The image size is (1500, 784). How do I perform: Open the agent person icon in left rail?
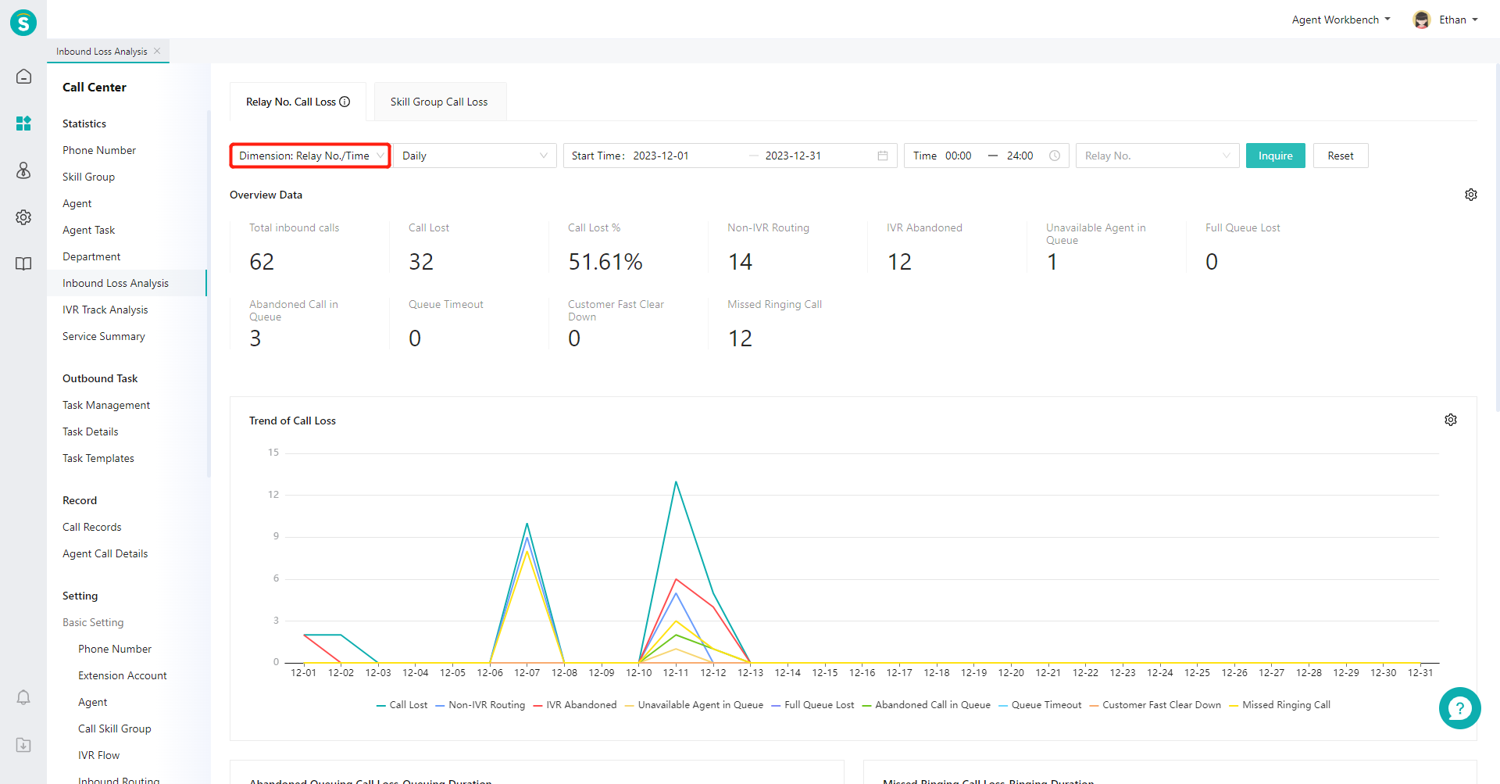pyautogui.click(x=23, y=170)
